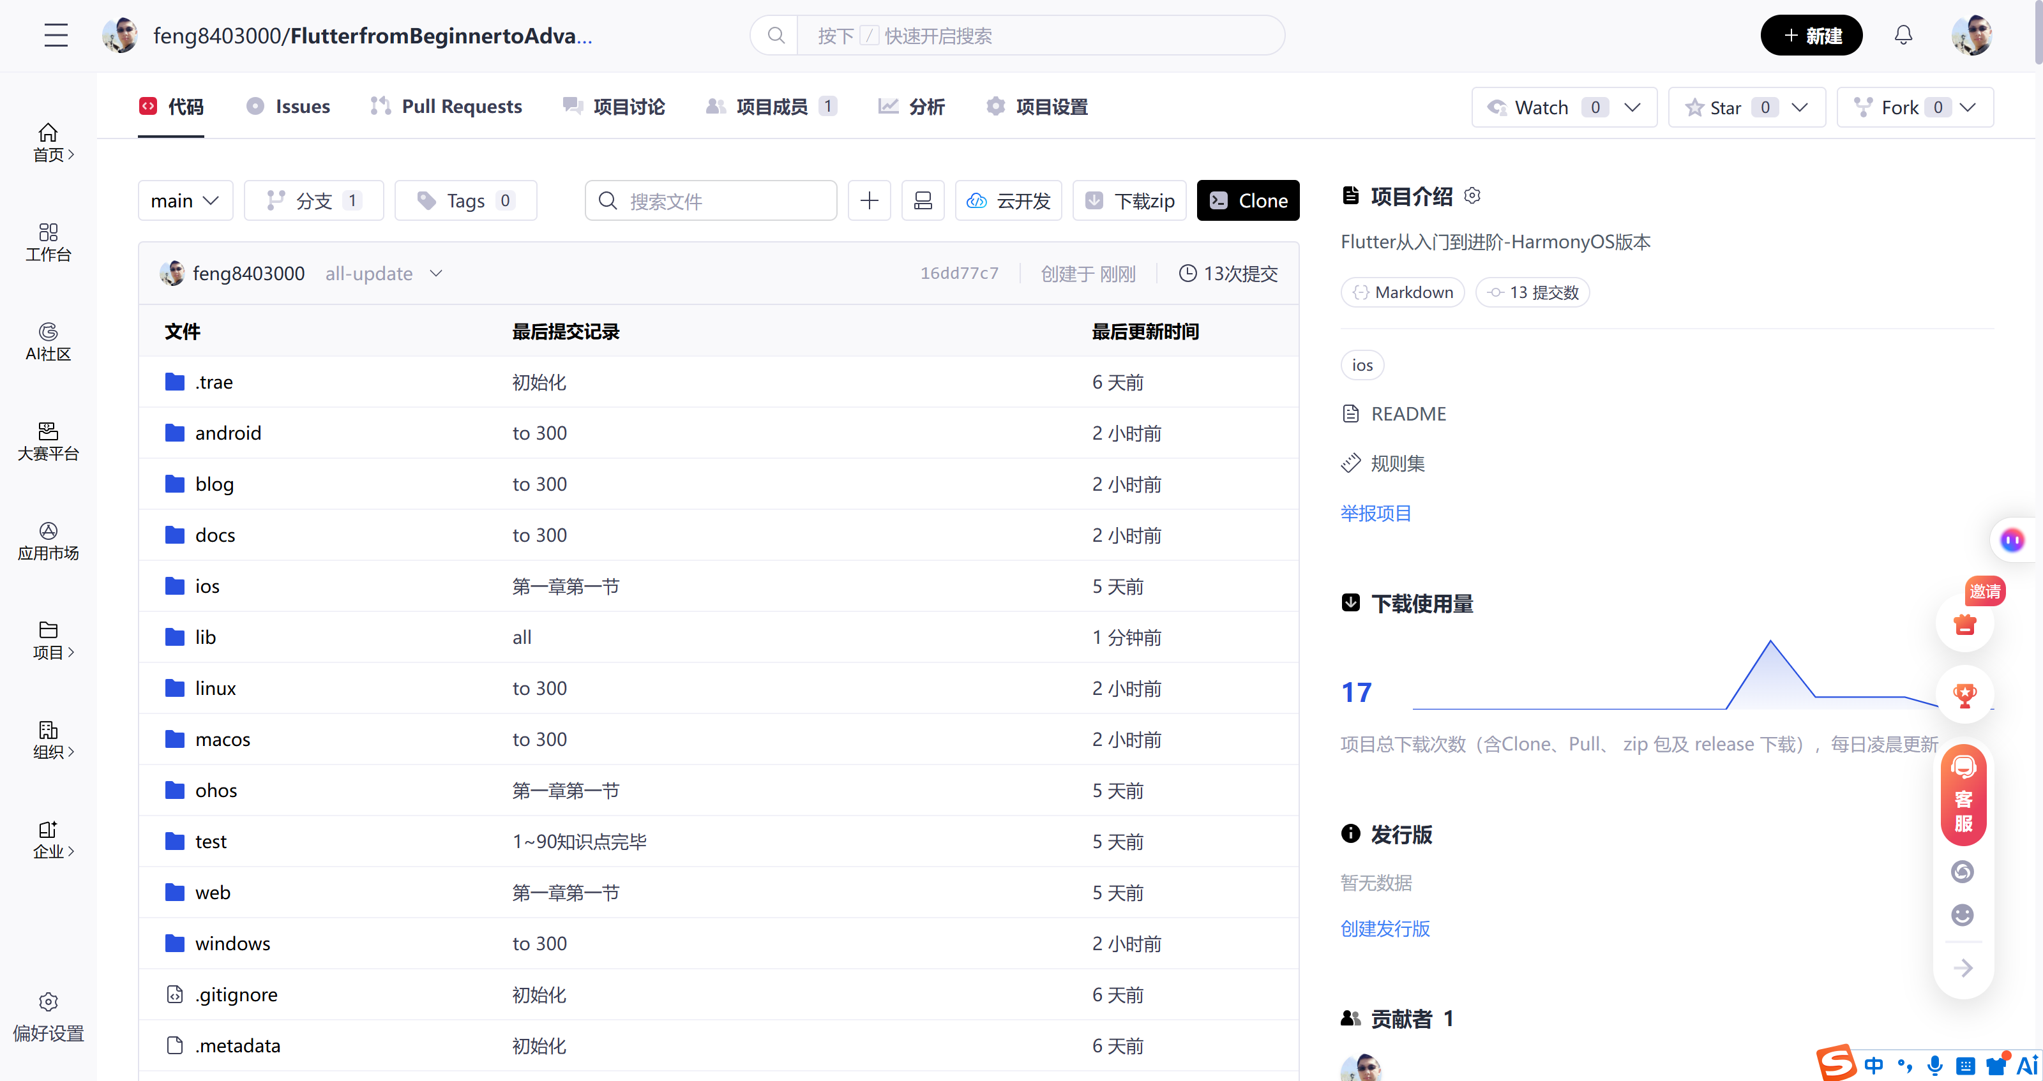2043x1081 pixels.
Task: Click the trophy floating icon
Action: (1965, 695)
